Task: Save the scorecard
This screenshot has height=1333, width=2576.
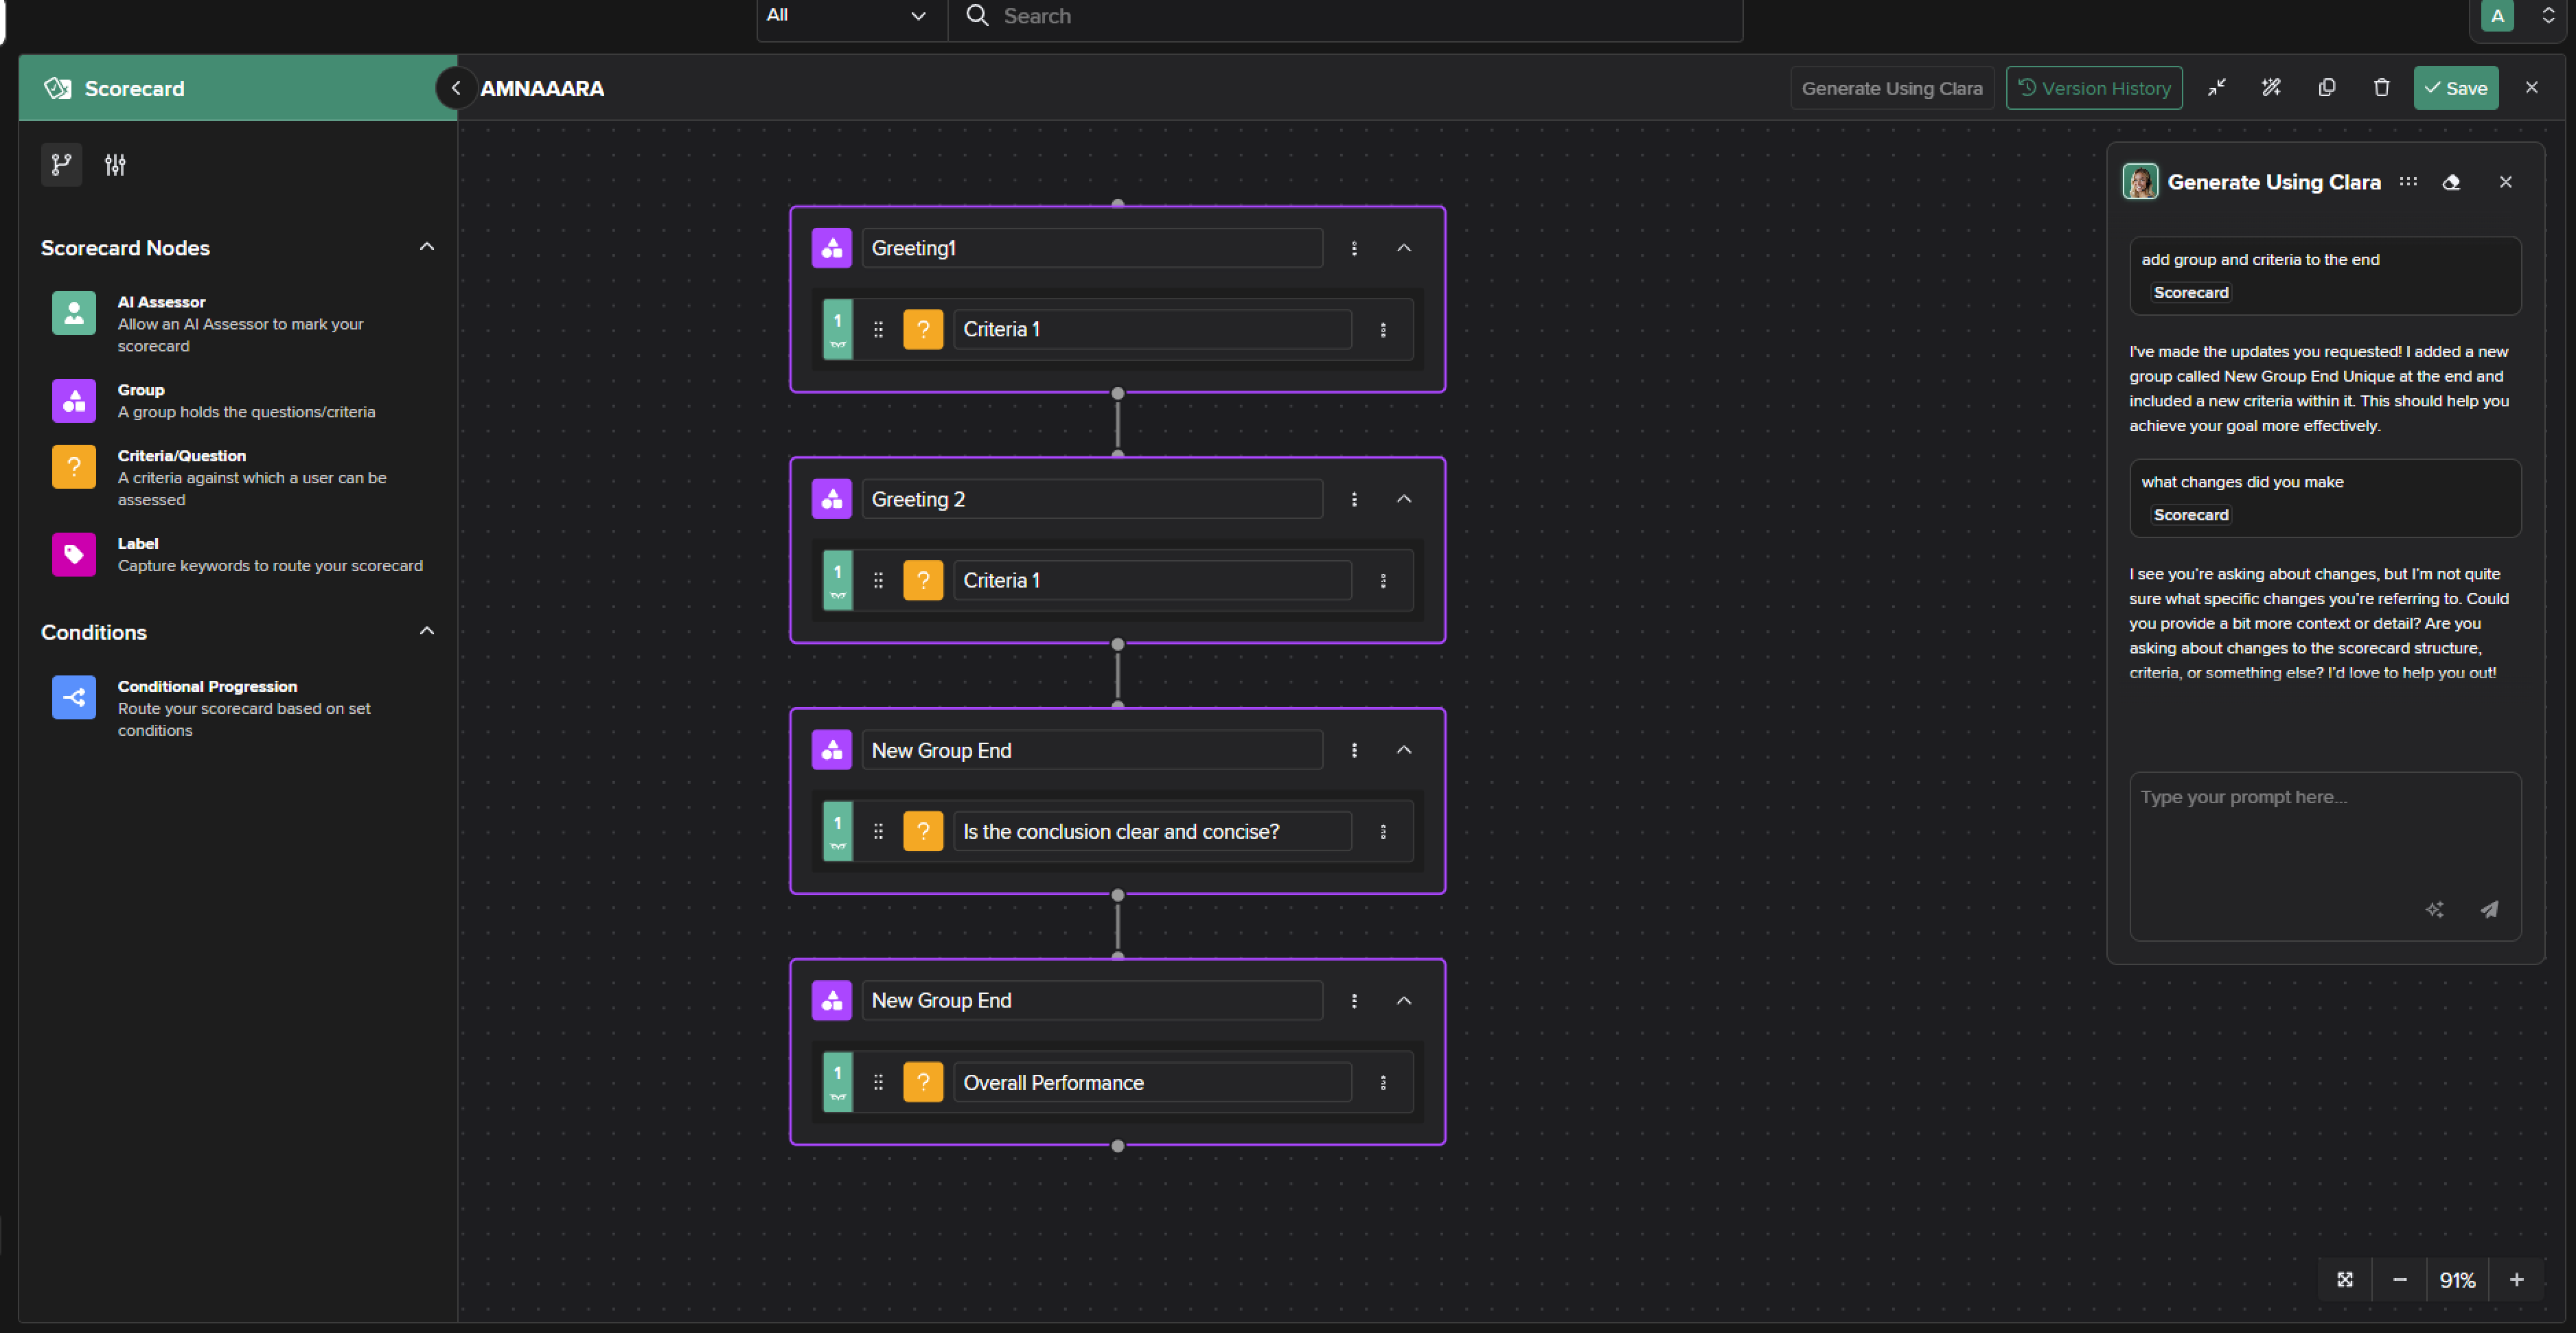Action: click(x=2456, y=88)
